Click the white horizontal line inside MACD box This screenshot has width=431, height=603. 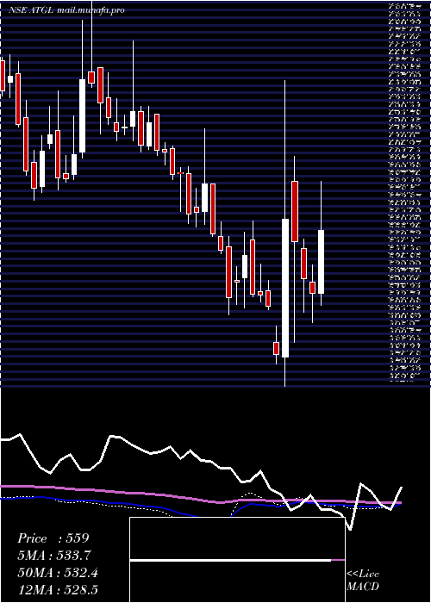(231, 560)
